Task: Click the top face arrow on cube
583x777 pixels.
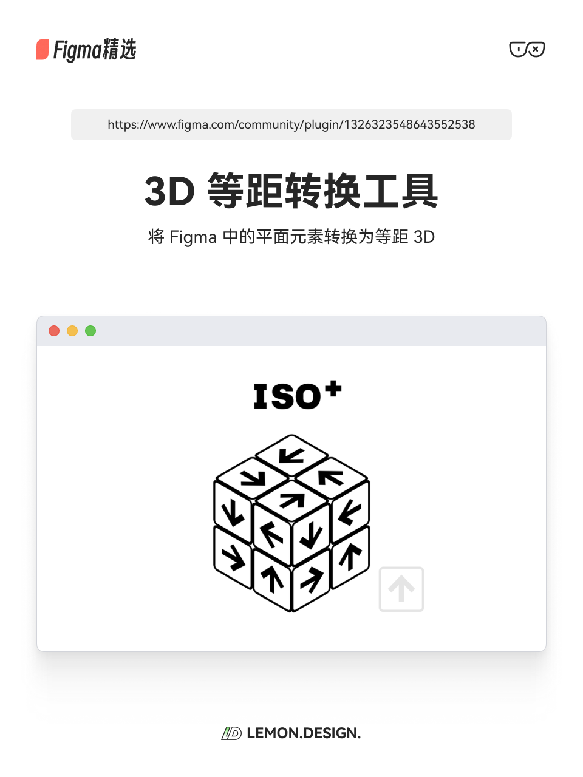Action: pyautogui.click(x=292, y=455)
